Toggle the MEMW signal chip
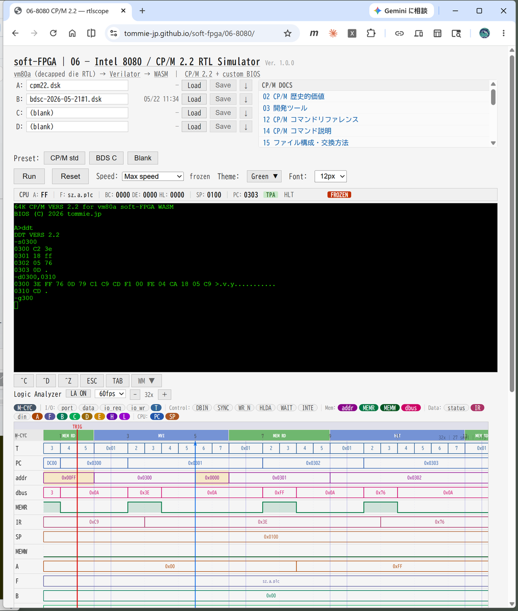This screenshot has width=518, height=611. pos(390,408)
